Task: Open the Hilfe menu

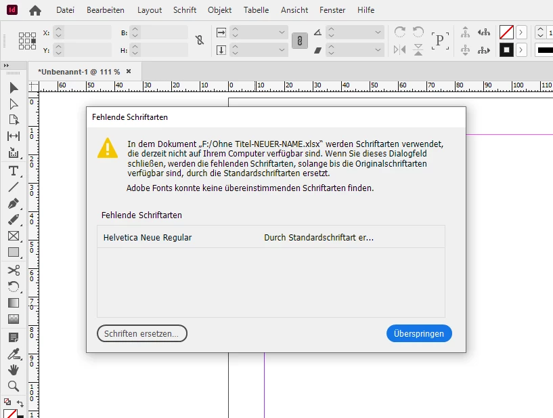Action: [366, 10]
